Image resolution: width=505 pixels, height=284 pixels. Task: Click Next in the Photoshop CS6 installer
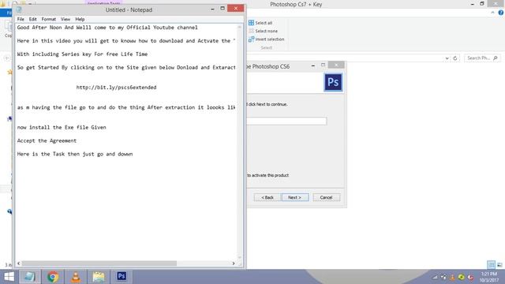[295, 197]
